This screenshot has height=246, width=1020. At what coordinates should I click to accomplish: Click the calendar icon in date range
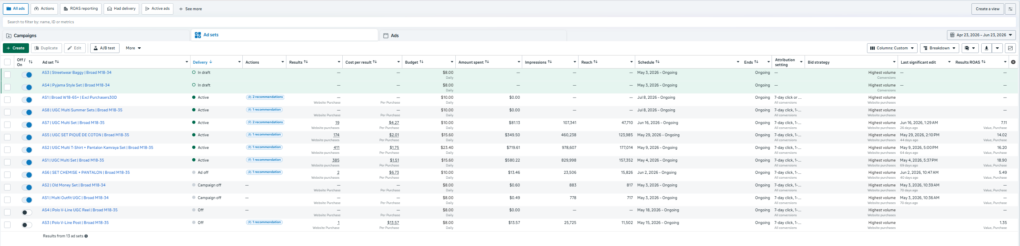tap(952, 35)
